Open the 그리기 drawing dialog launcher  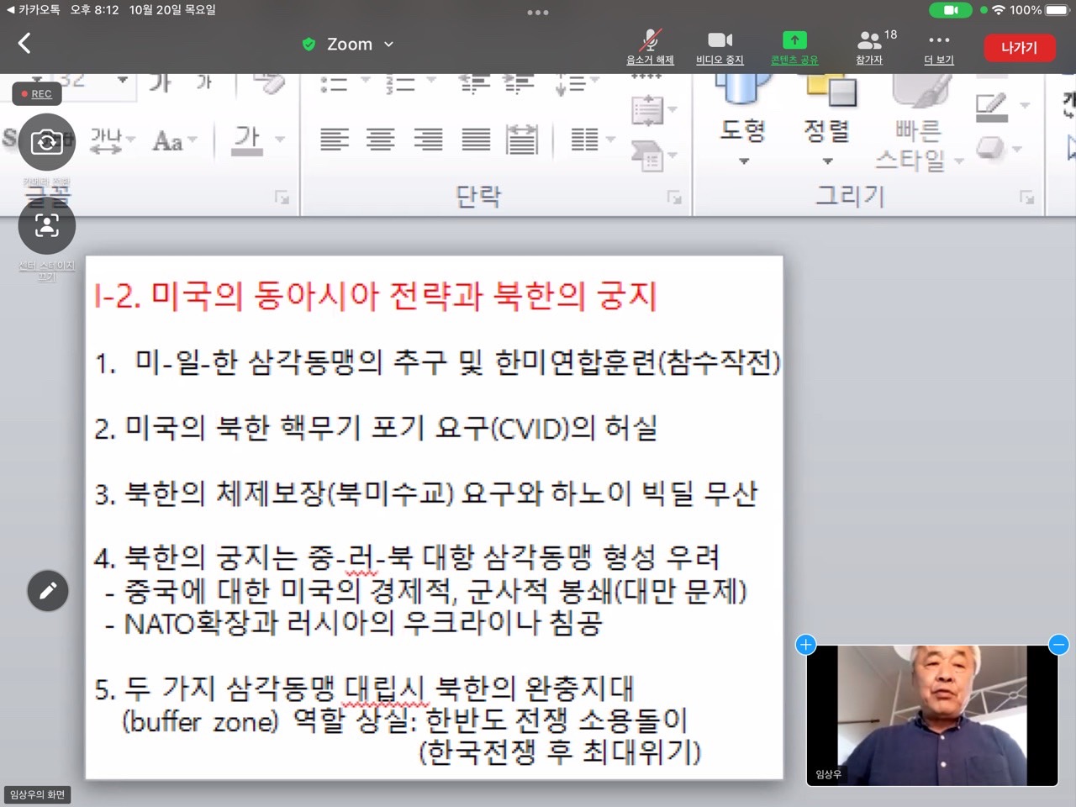tap(1026, 198)
